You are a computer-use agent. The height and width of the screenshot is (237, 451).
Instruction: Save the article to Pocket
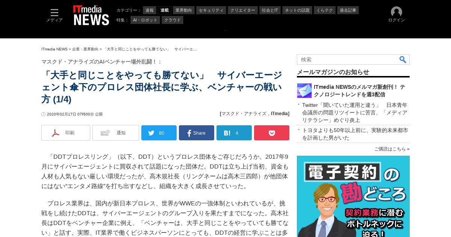pos(272,133)
